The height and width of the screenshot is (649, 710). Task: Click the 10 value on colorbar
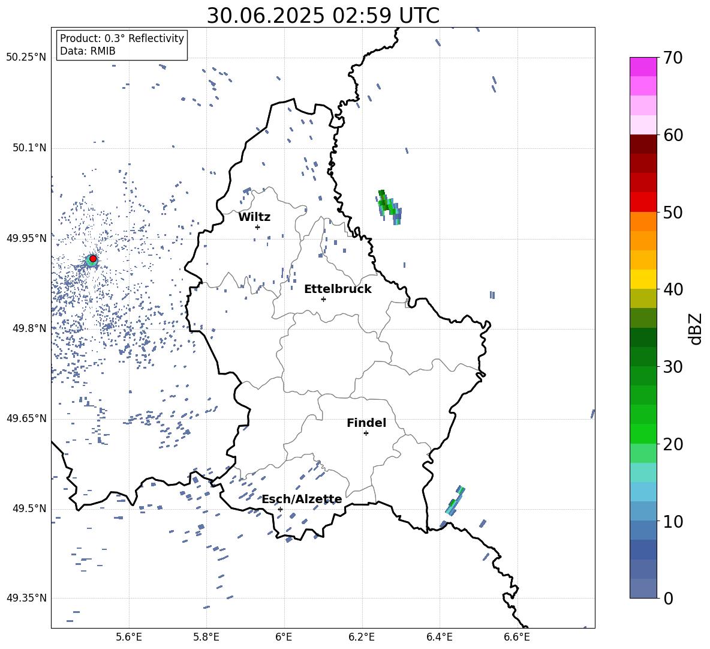[673, 521]
